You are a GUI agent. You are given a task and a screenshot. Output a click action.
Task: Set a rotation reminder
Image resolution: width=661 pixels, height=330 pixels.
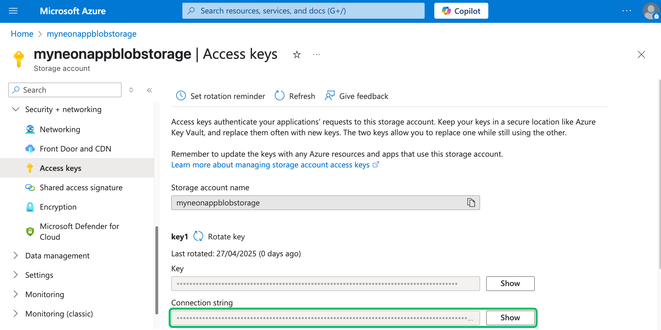pos(220,96)
